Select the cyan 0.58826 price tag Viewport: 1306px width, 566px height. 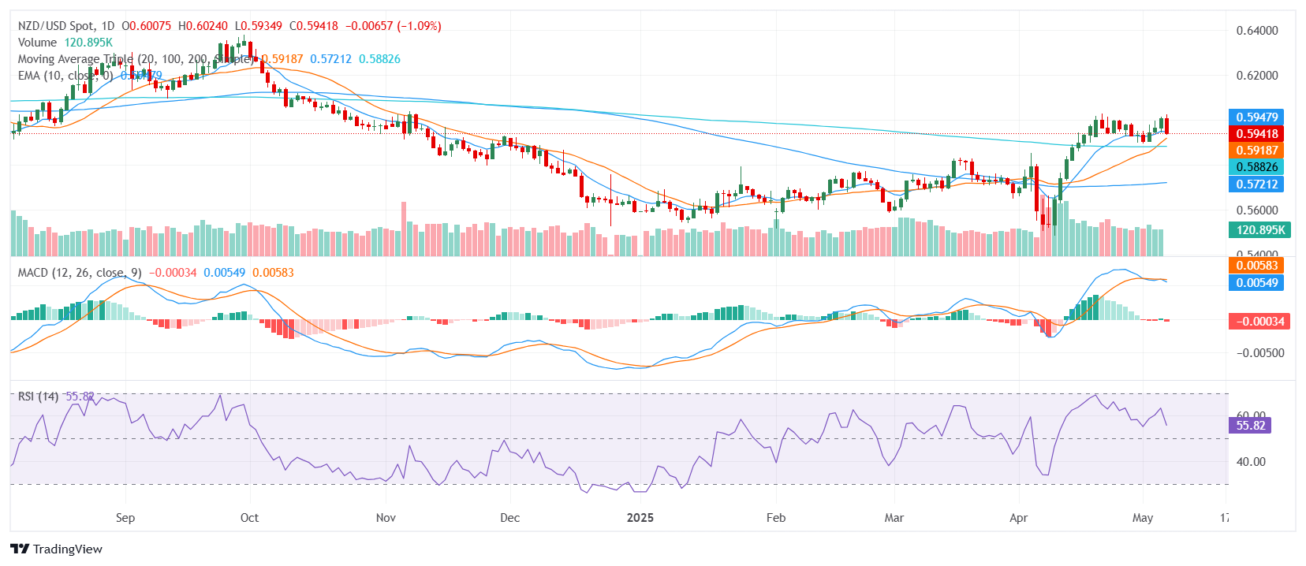point(1256,167)
